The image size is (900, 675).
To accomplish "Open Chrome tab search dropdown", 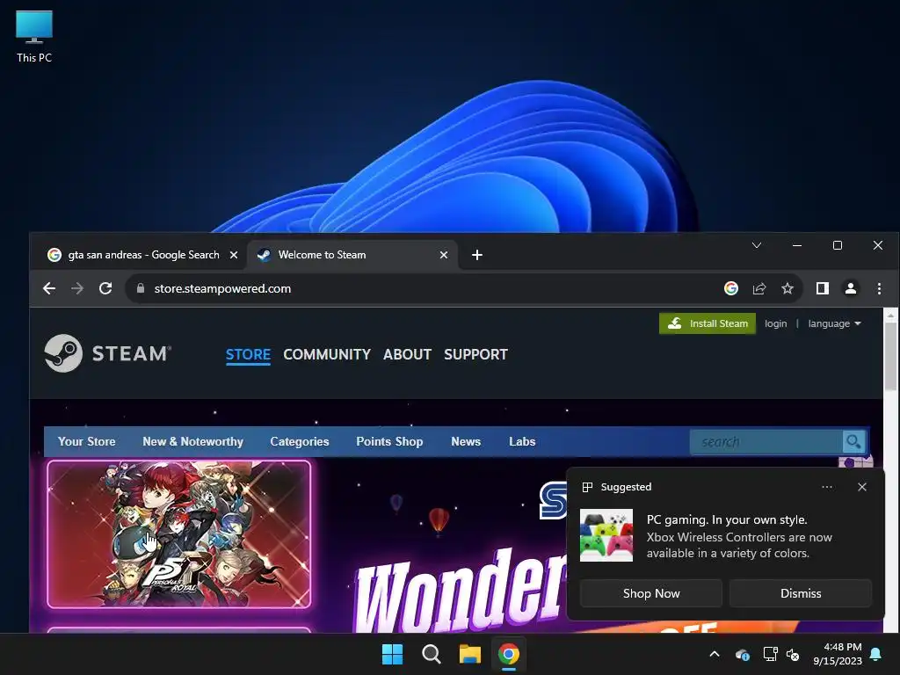I will 757,245.
